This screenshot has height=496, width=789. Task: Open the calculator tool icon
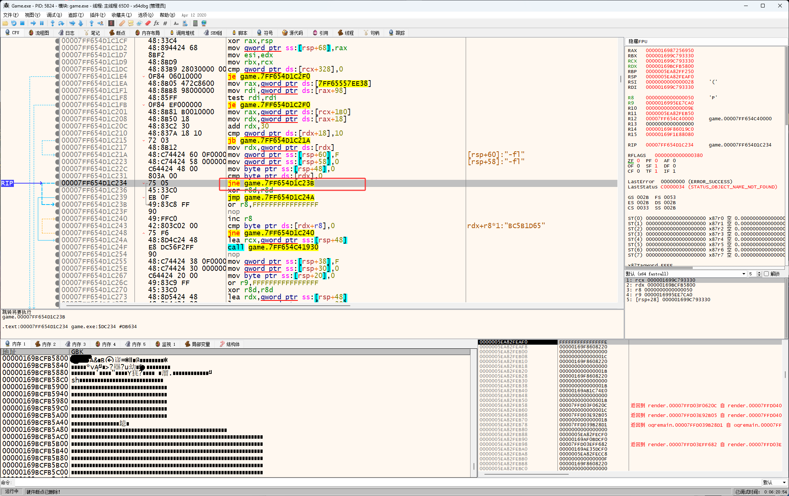coord(195,23)
